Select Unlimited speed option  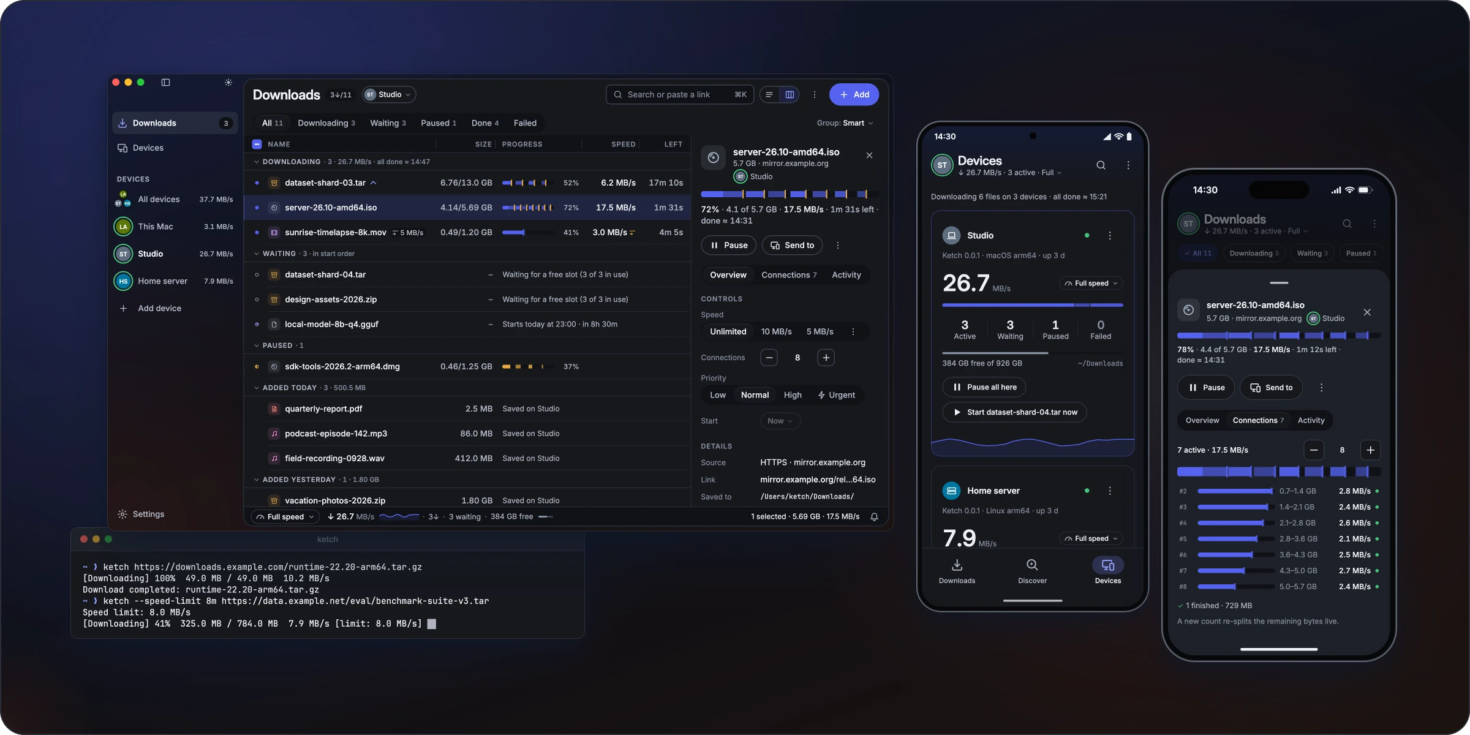tap(728, 331)
